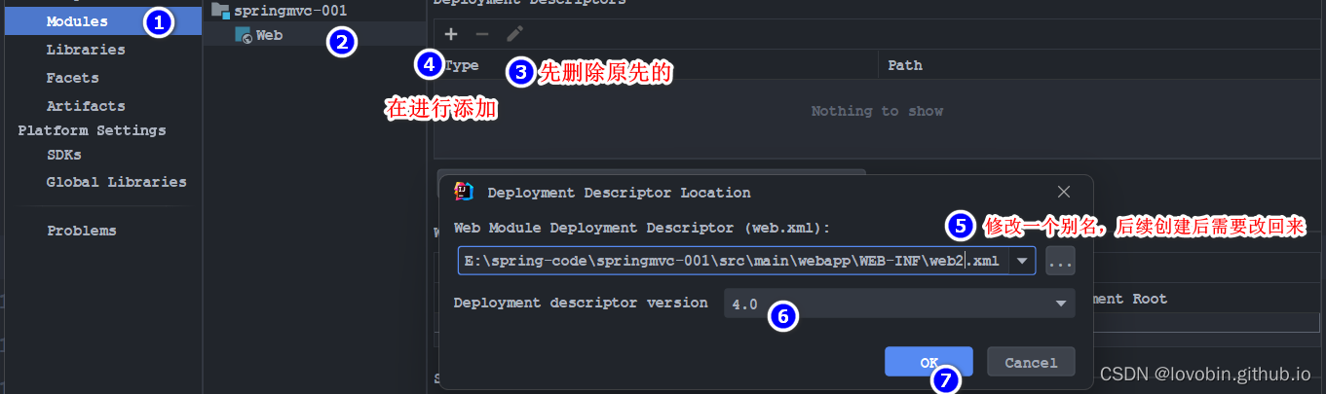Select the springmvc-001 module node
This screenshot has width=1326, height=394.
(290, 10)
